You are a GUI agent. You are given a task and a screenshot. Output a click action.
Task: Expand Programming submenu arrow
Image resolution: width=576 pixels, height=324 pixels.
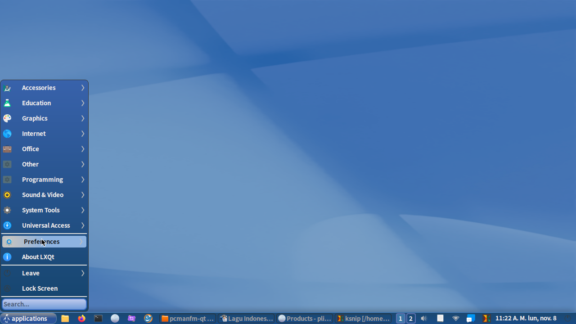click(x=83, y=180)
